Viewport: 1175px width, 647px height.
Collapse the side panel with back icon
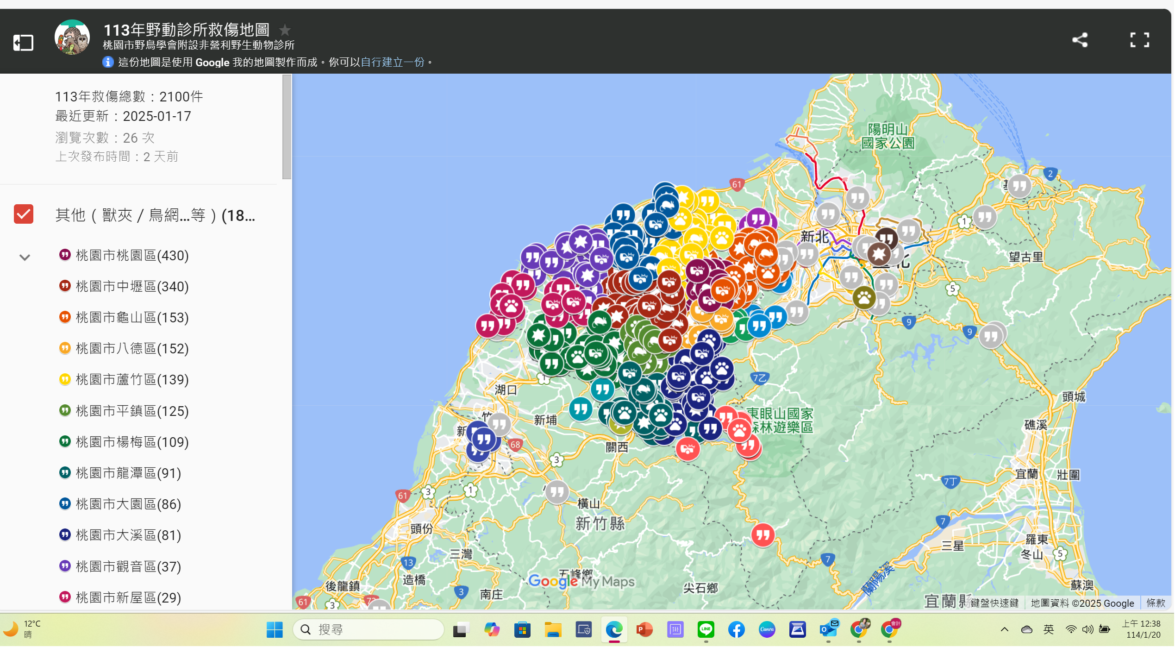(x=23, y=43)
